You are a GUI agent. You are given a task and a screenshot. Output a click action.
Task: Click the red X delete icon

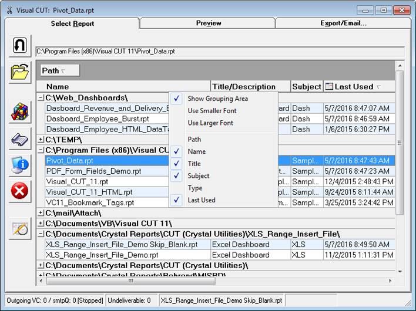pos(20,191)
